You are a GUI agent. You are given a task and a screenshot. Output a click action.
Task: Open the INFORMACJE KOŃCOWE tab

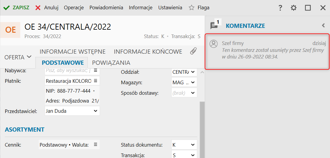pos(148,52)
